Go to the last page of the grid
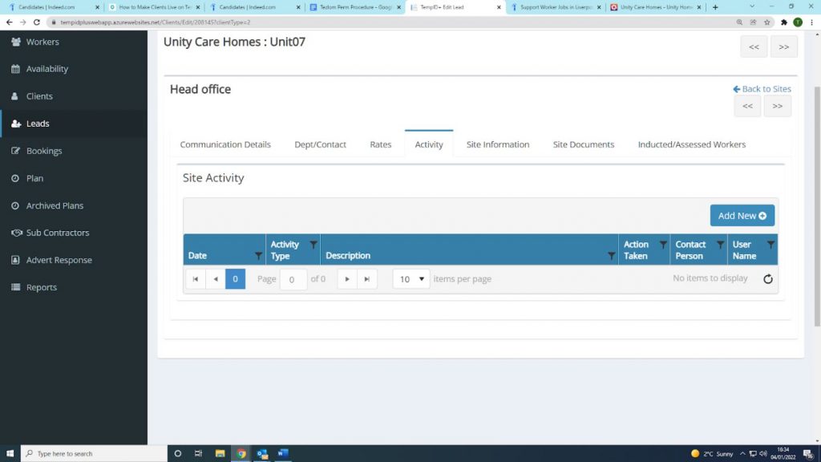The width and height of the screenshot is (821, 462). pyautogui.click(x=367, y=279)
